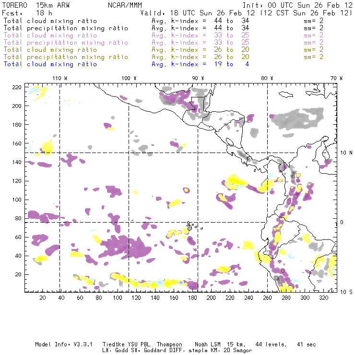Select the olive "Total cloud mixing ratio" legend line

click(x=50, y=49)
